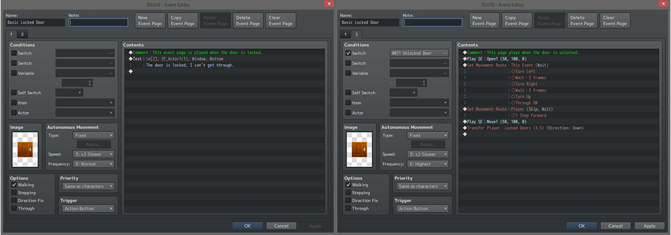Click the Apply button in right editor
The image size is (671, 235).
(x=649, y=226)
